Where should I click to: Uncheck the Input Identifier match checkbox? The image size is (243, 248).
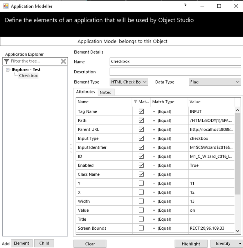pos(141,147)
